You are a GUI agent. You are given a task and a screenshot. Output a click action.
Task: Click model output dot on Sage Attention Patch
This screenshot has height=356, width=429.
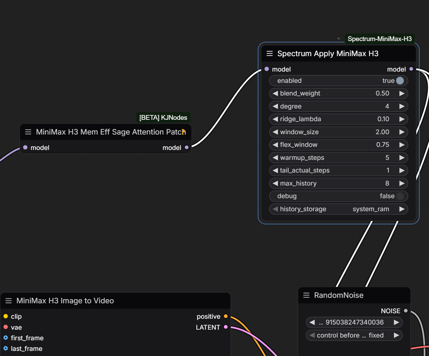pos(186,148)
